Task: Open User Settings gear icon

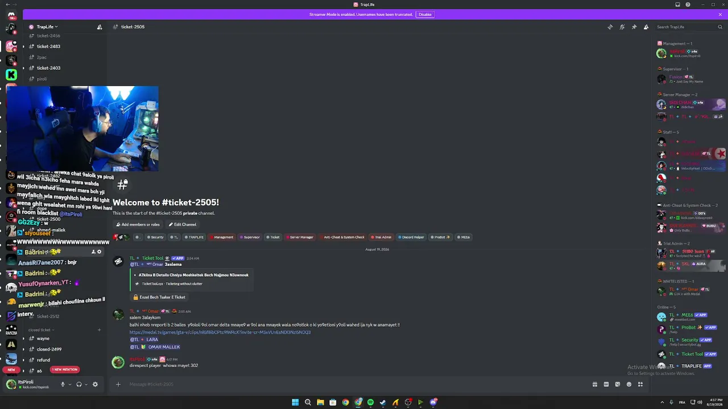Action: [x=95, y=385]
